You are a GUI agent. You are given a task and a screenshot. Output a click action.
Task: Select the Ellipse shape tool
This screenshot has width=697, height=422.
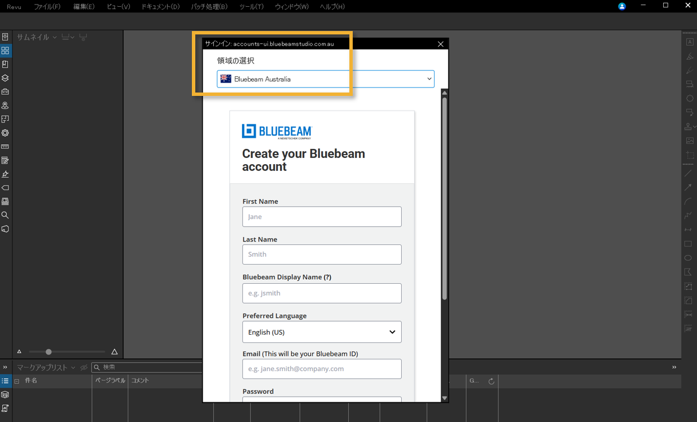[688, 258]
